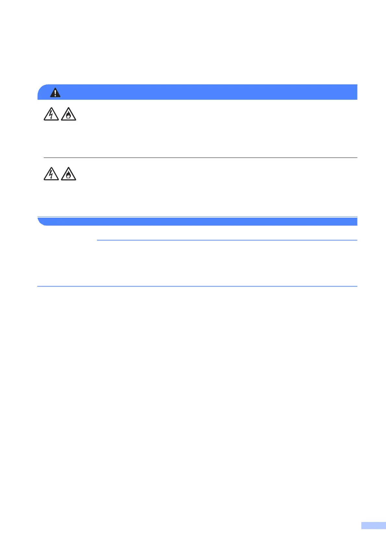The width and height of the screenshot is (386, 547).
Task: Click the exclamation warning triangle in the blue banner
Action: (x=55, y=93)
